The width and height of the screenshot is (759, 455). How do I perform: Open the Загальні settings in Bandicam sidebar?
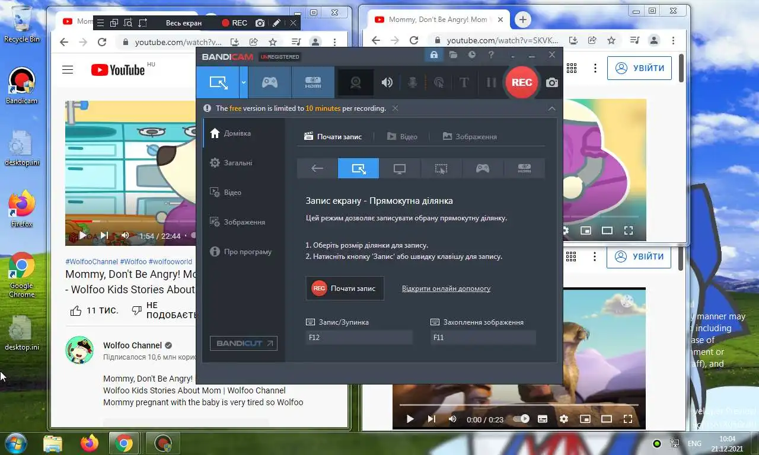[244, 163]
